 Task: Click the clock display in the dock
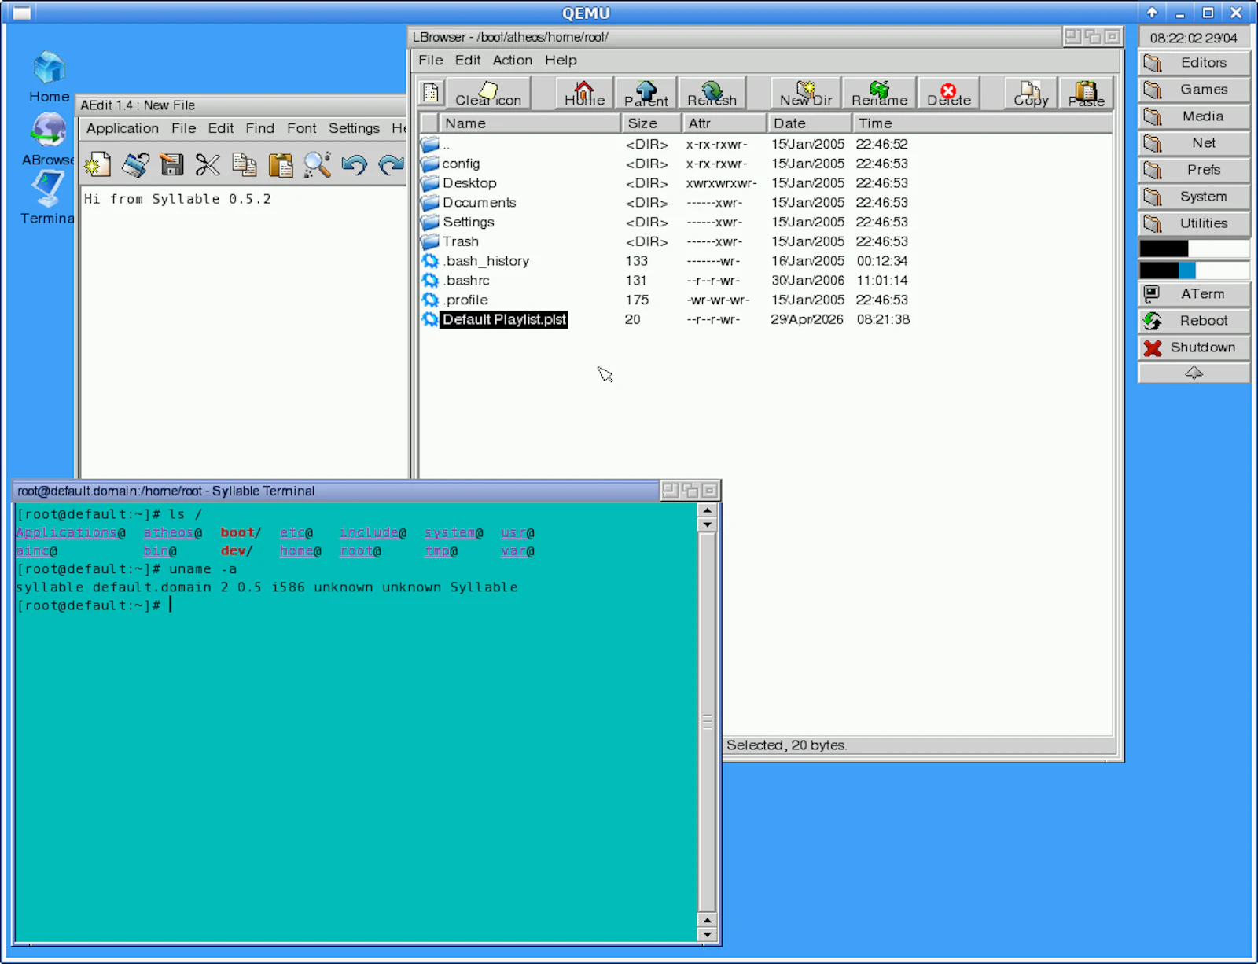(1194, 38)
